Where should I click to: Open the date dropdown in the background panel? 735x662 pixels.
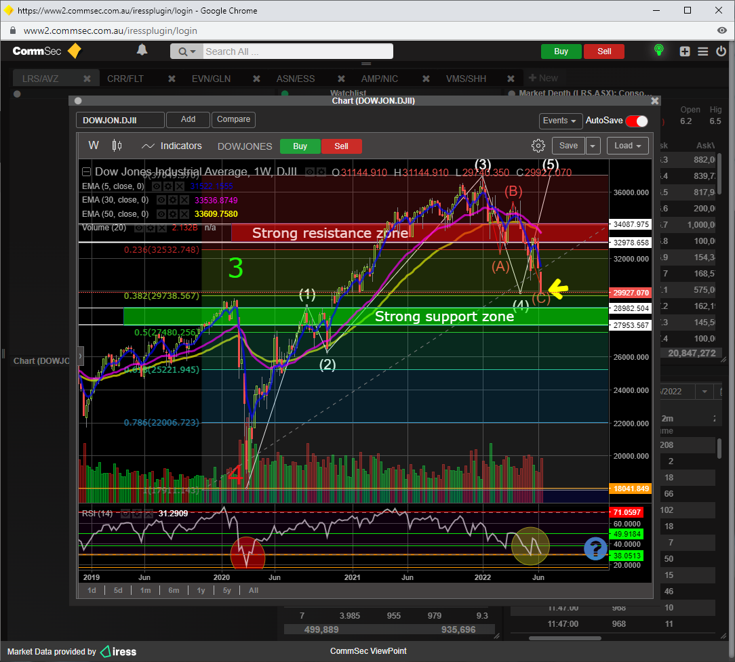tap(704, 392)
